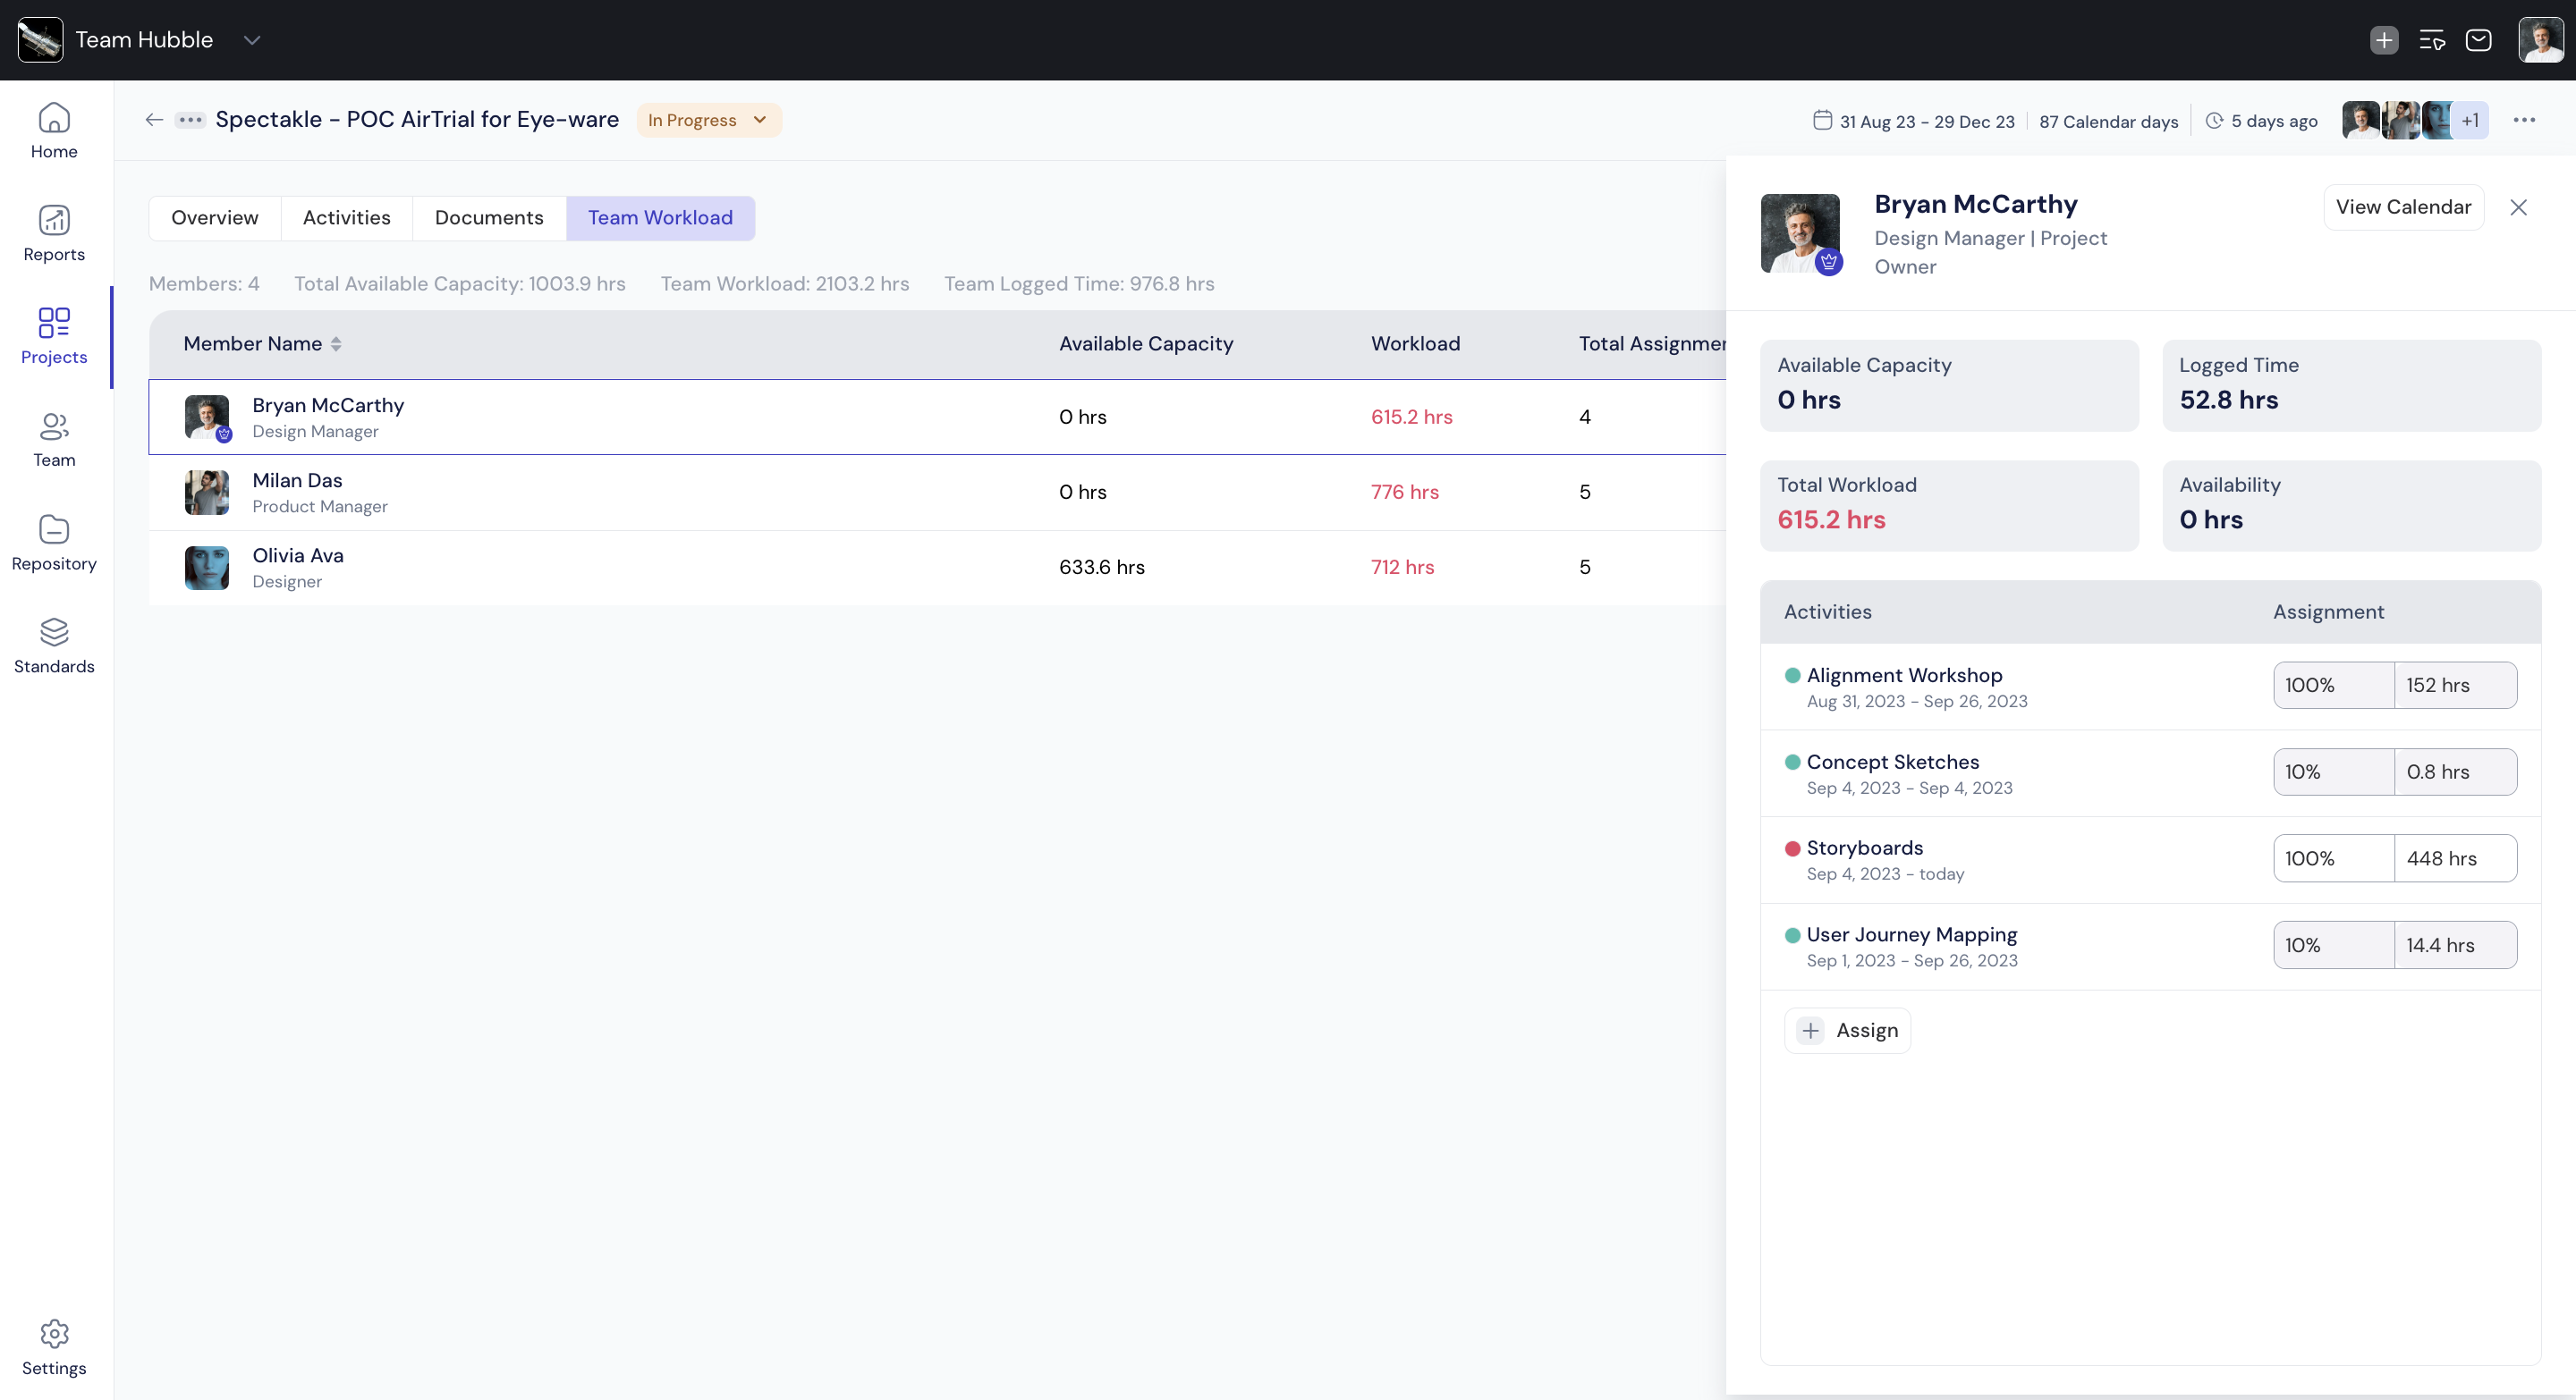Open the Standards layers icon
The width and height of the screenshot is (2576, 1400).
pos(54,633)
